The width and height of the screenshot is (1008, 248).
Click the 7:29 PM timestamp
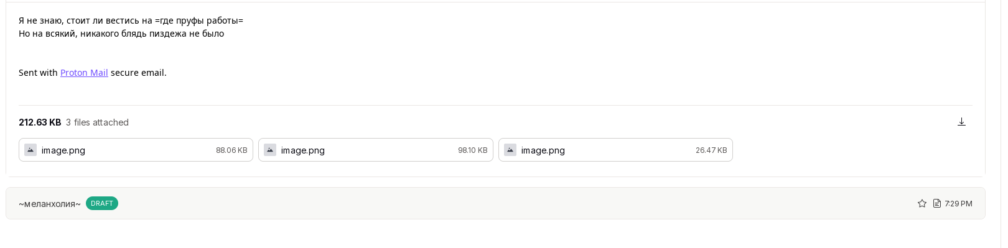tap(958, 203)
